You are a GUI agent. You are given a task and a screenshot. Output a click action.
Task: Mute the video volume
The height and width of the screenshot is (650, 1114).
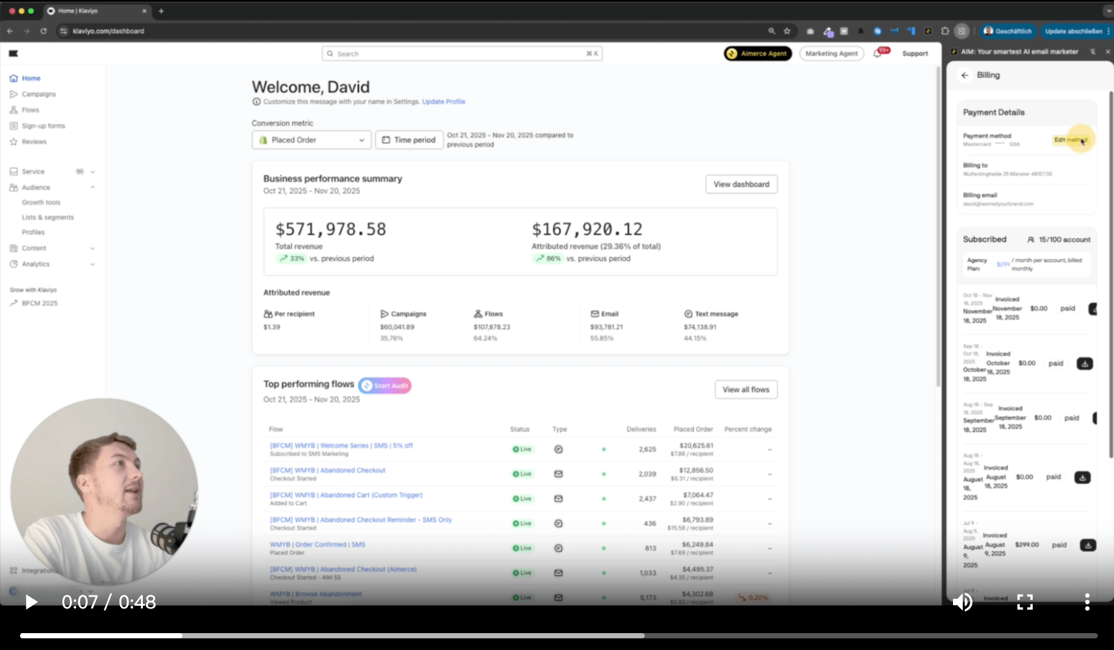coord(962,602)
